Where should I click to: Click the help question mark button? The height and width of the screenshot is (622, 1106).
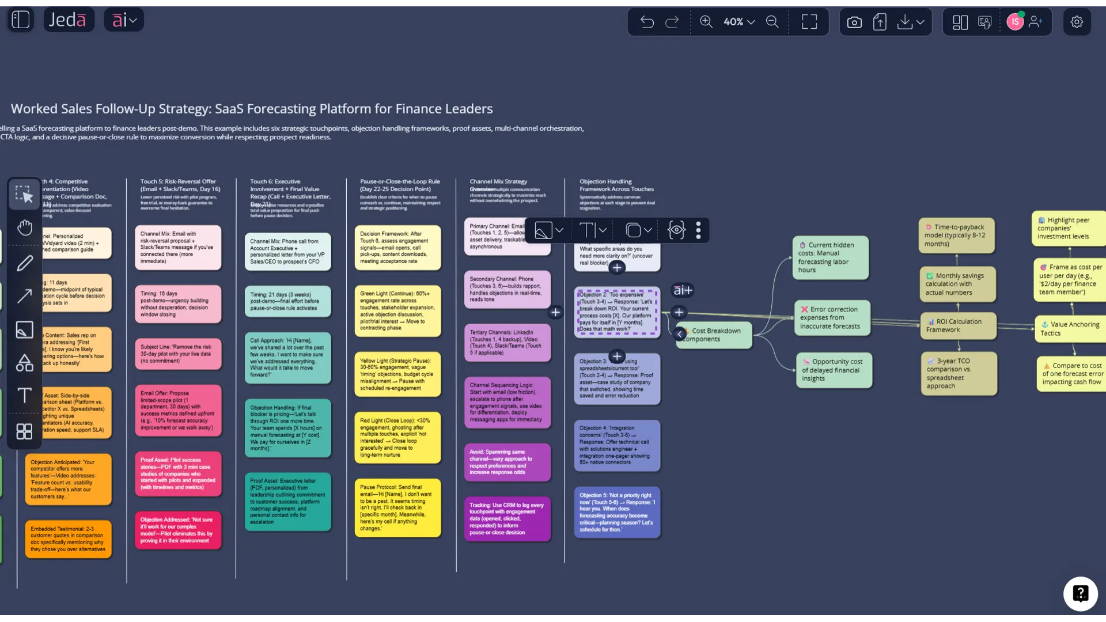pyautogui.click(x=1080, y=593)
